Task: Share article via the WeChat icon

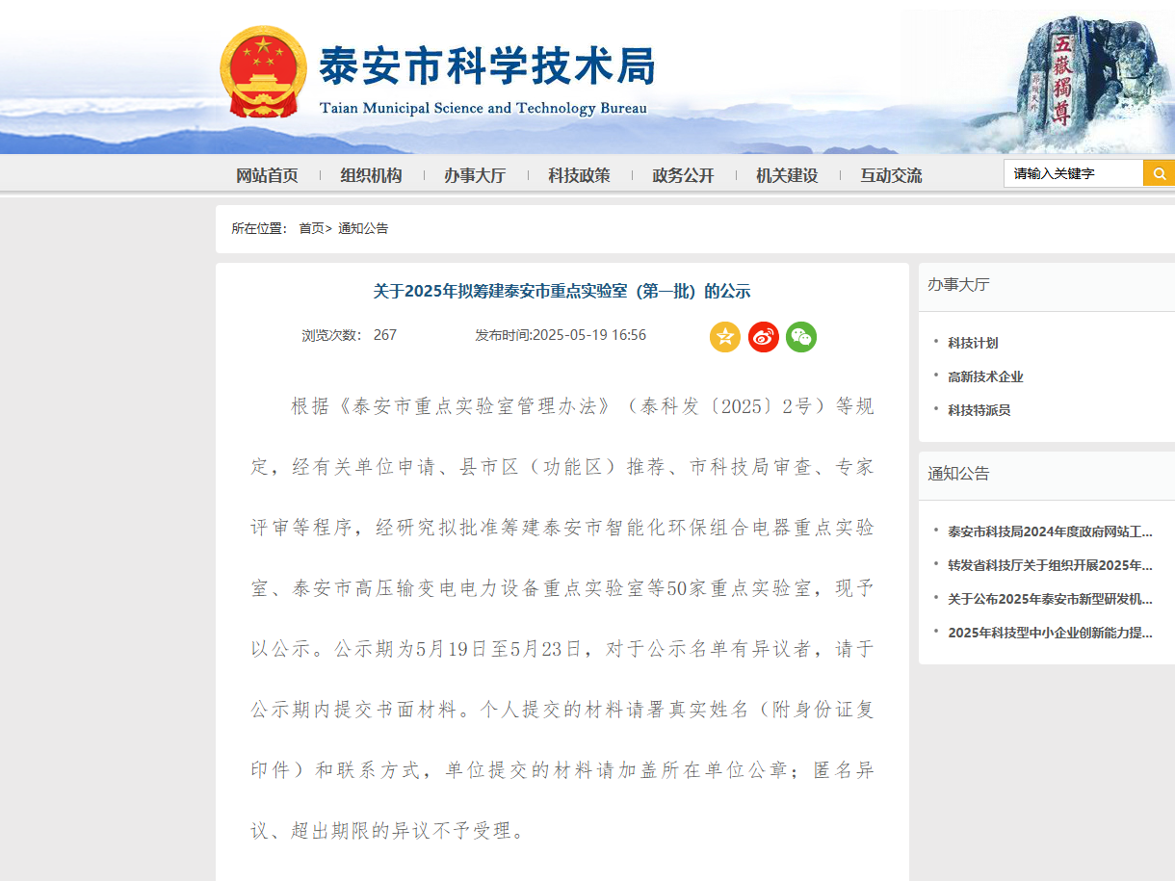Action: click(800, 336)
